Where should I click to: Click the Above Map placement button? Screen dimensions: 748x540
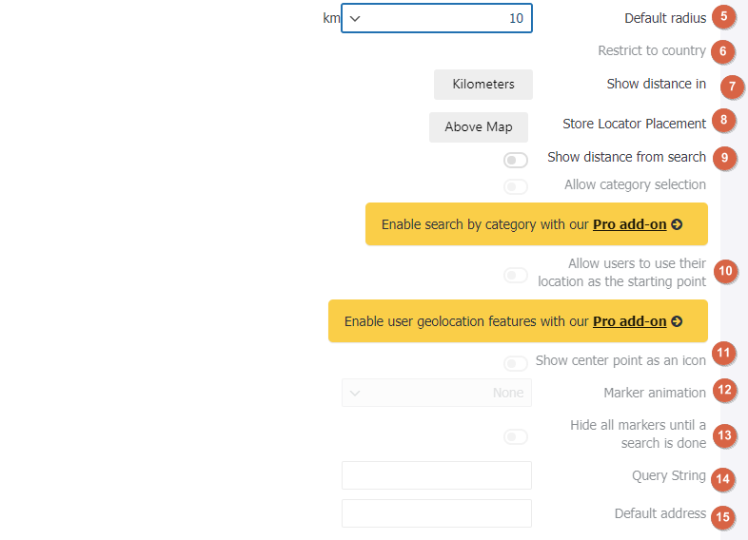click(479, 126)
